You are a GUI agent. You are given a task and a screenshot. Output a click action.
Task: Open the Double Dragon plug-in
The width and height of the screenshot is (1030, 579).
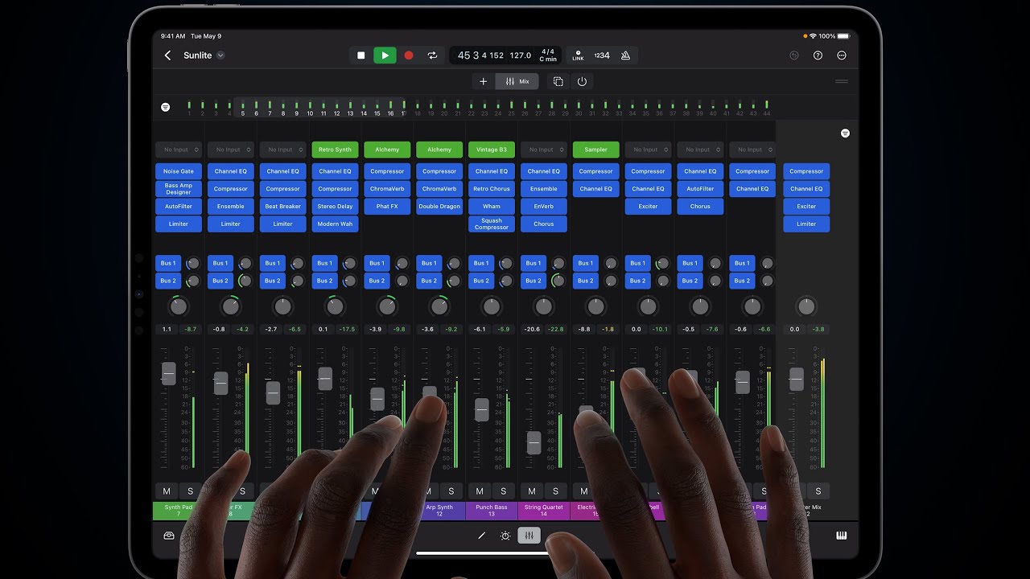(439, 207)
